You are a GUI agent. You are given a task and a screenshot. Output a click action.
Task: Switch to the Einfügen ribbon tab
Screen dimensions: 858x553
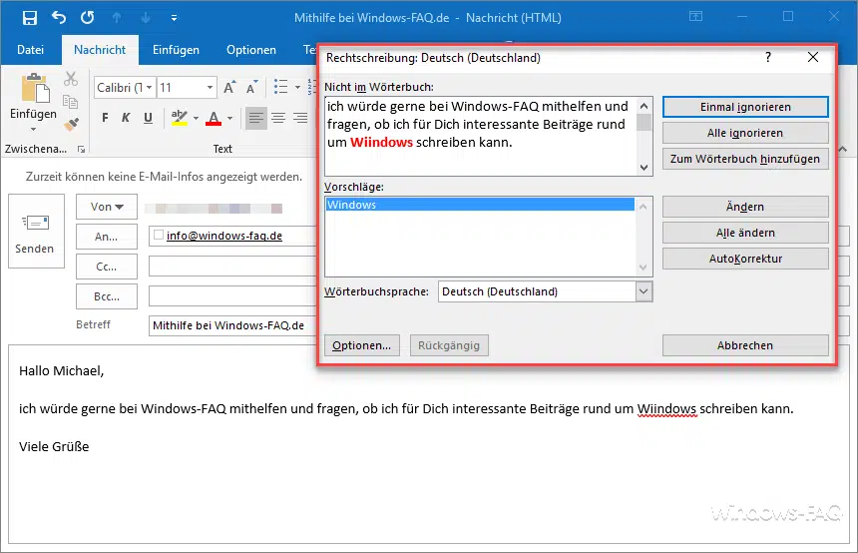coord(176,50)
